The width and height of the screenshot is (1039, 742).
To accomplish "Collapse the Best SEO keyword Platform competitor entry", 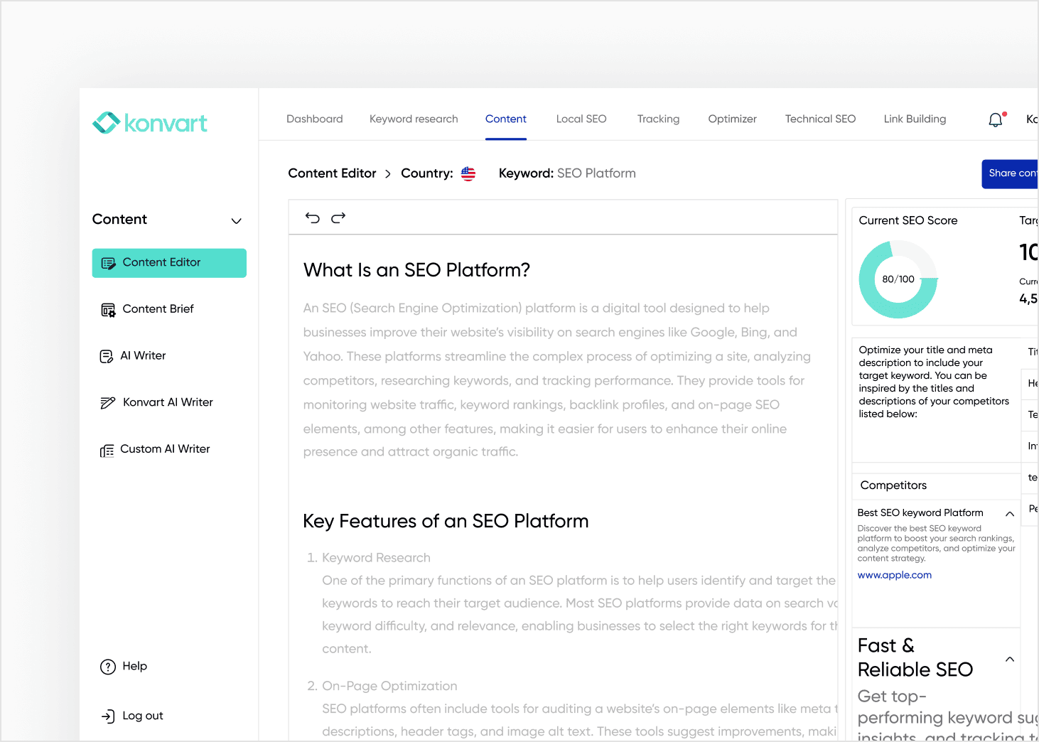I will click(x=1010, y=513).
